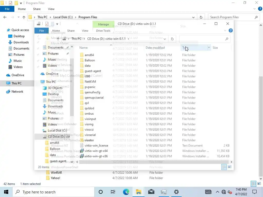This screenshot has width=263, height=197.
Task: Select the NetKVM folder
Action: [x=90, y=82]
